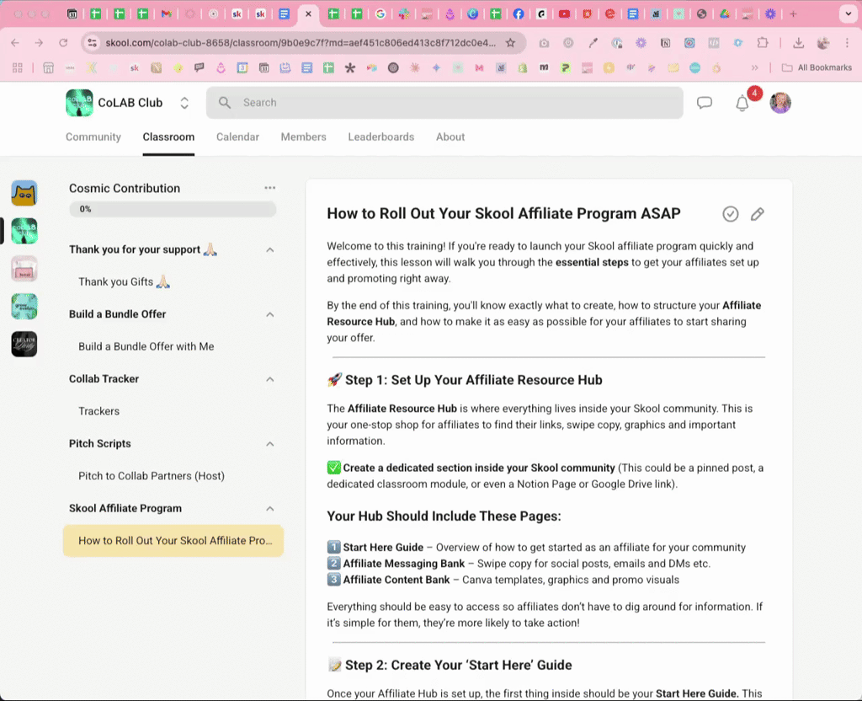Switch to the yellow cat community
Screen dimensions: 862x701
point(24,193)
